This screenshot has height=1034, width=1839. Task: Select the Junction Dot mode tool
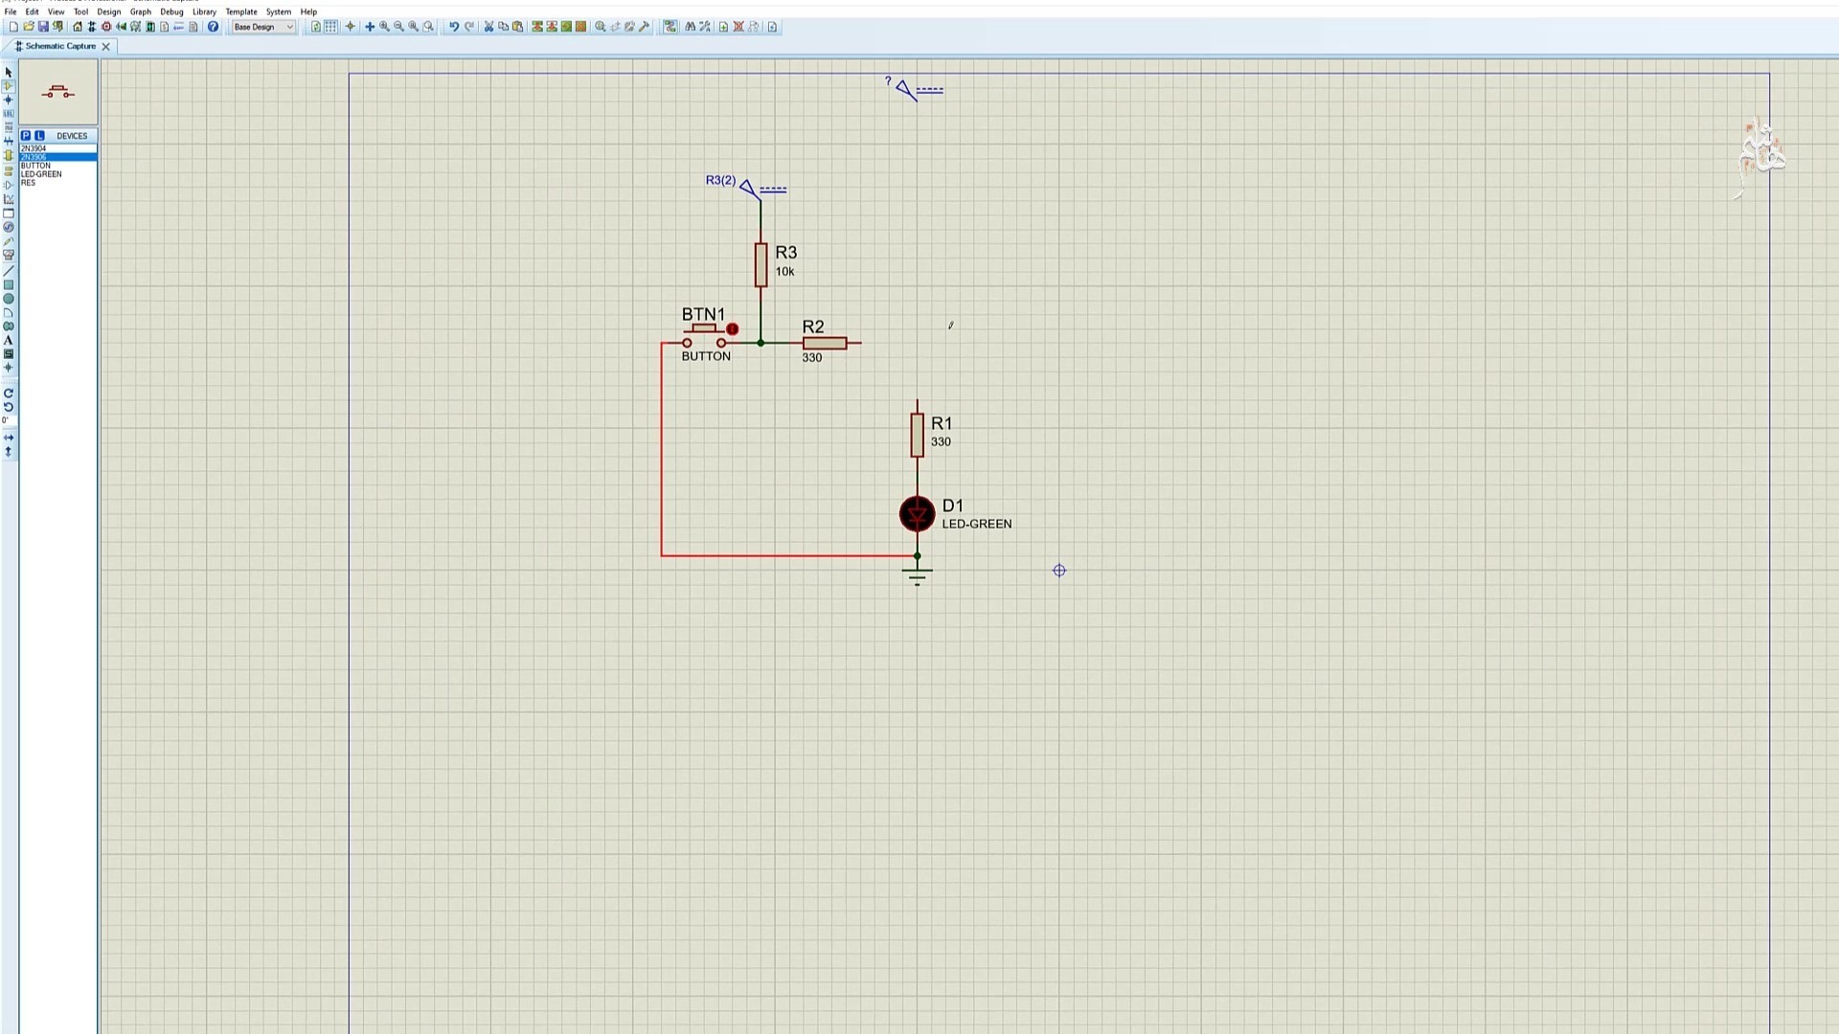coord(9,100)
